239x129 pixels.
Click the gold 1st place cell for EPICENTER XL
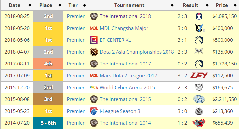click(48, 40)
